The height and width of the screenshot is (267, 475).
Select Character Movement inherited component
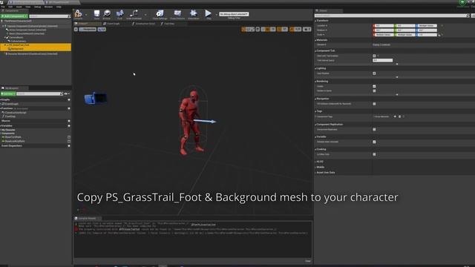tap(32, 54)
